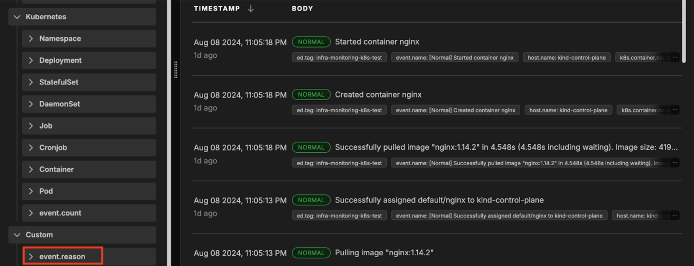The height and width of the screenshot is (266, 694).
Task: Click the ellipsis on Successfully pulled image row
Action: click(x=675, y=163)
